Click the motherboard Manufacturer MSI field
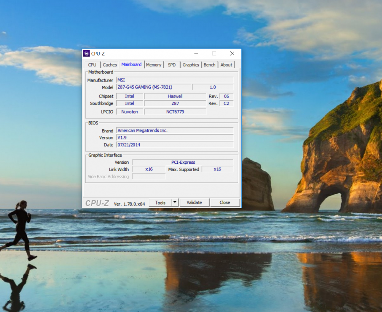This screenshot has width=382, height=312. pyautogui.click(x=175, y=80)
